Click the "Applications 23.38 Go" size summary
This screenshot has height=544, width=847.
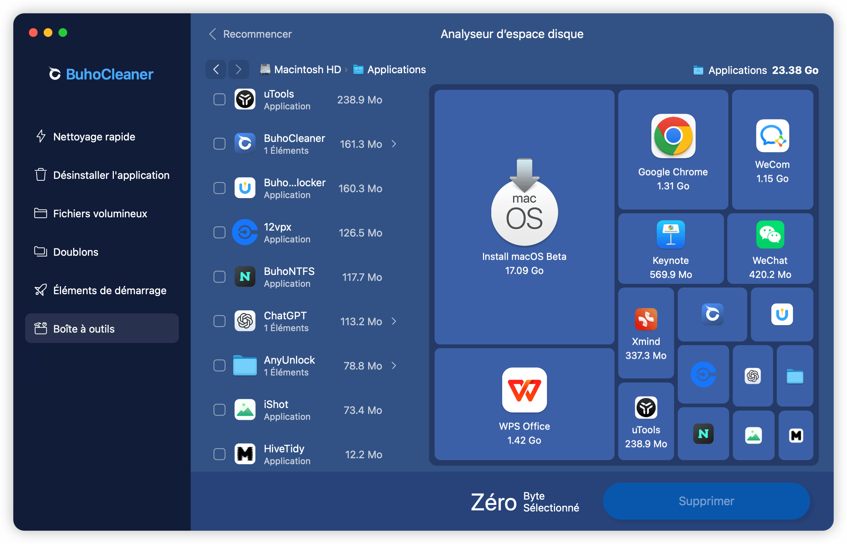pyautogui.click(x=755, y=70)
